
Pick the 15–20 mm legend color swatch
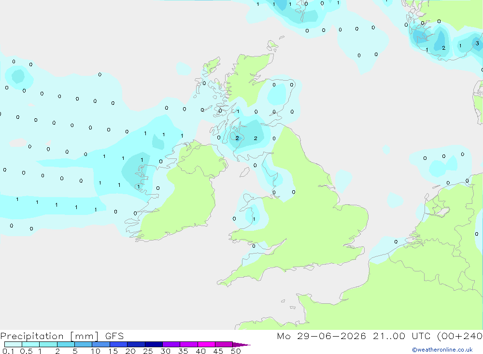point(118,344)
